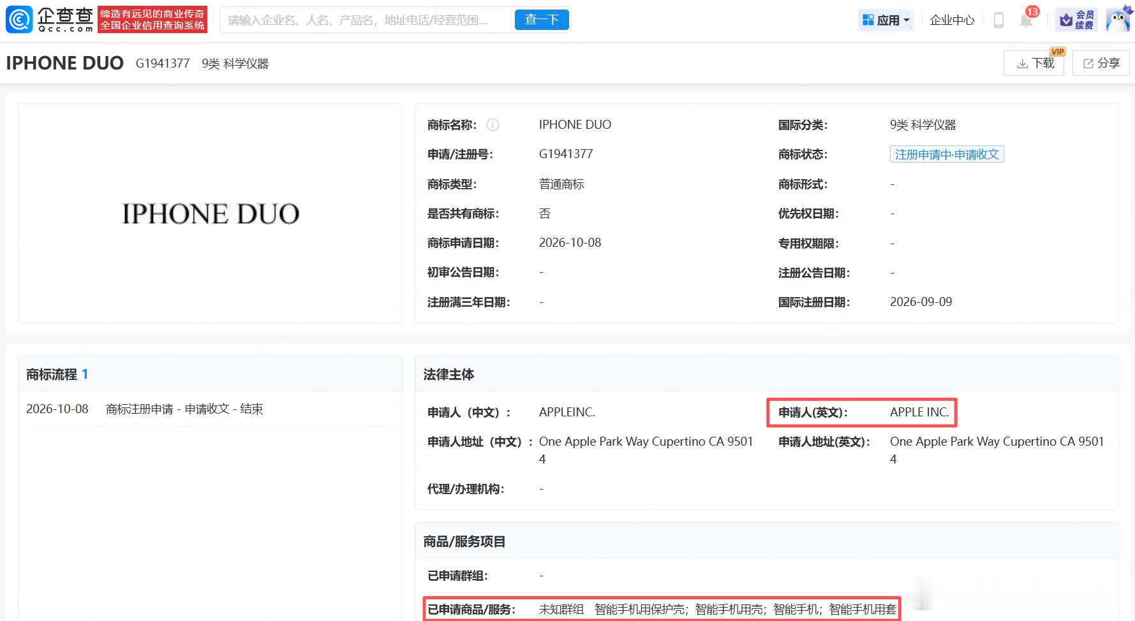
Task: Open the notification bell icon
Action: (1027, 20)
